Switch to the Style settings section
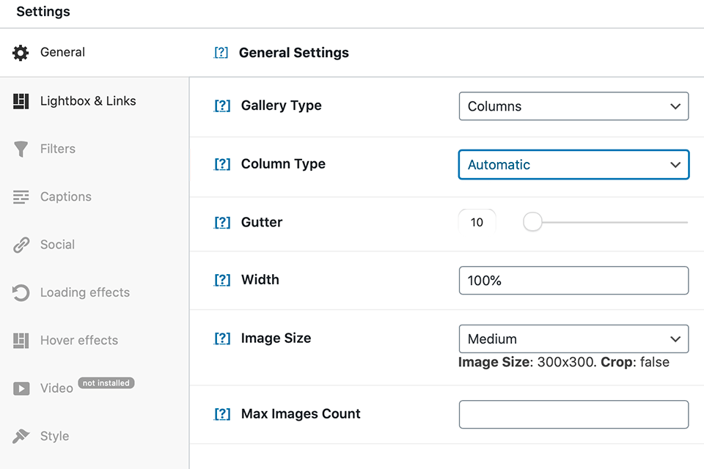 55,435
